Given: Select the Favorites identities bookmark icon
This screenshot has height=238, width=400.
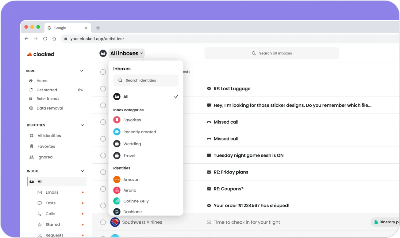Looking at the screenshot, I should pos(31,146).
